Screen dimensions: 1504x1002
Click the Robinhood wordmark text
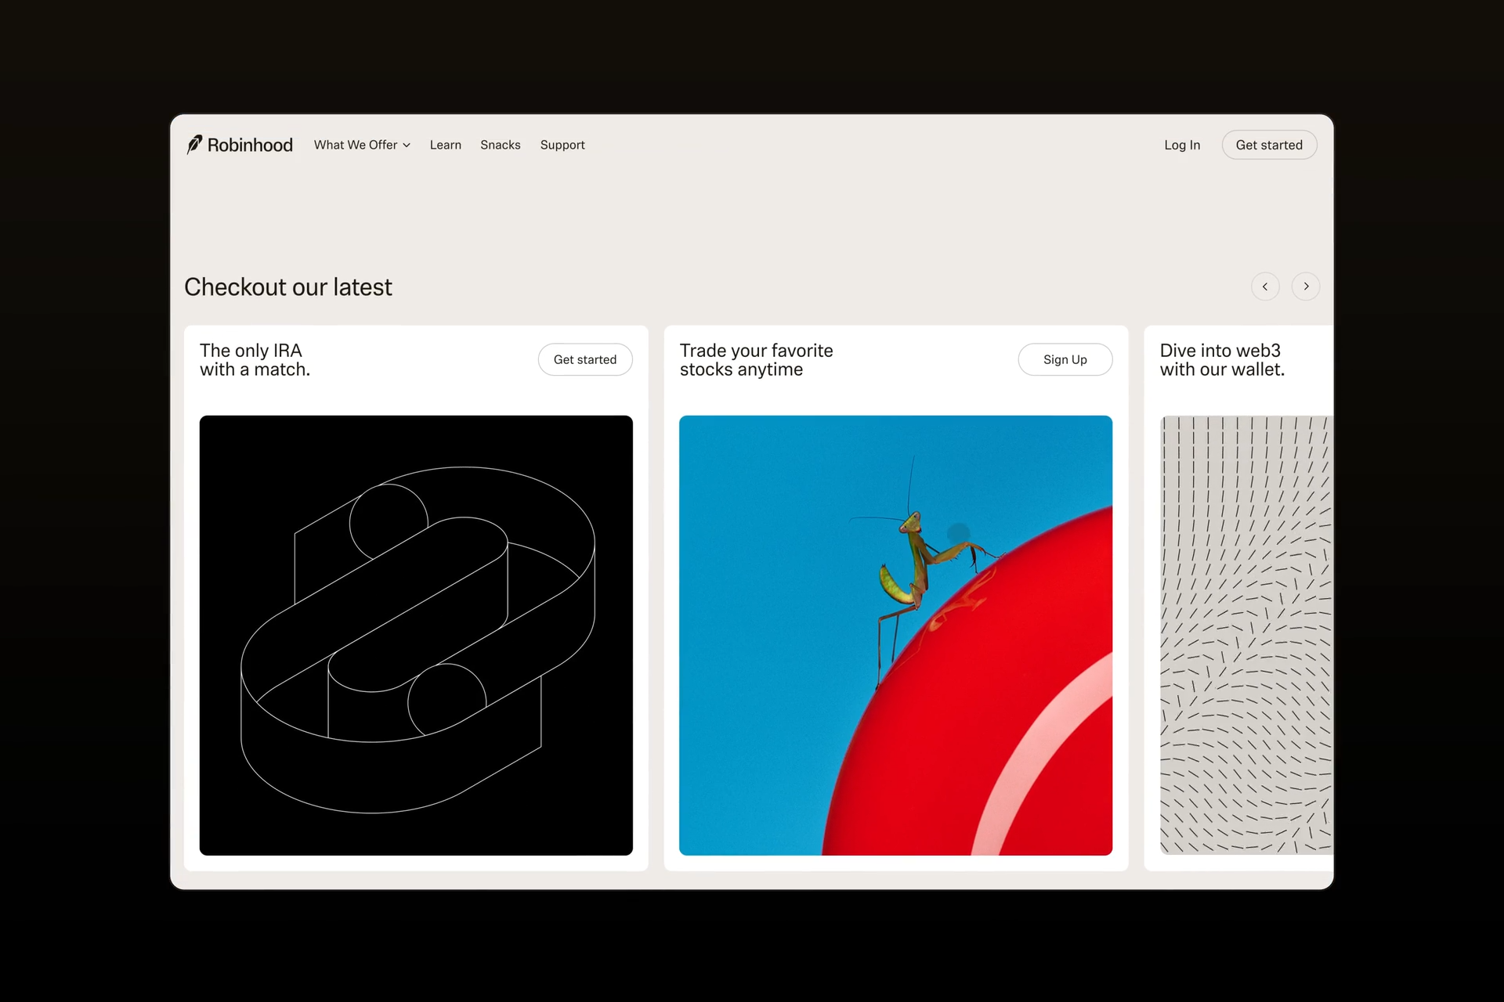coord(250,145)
